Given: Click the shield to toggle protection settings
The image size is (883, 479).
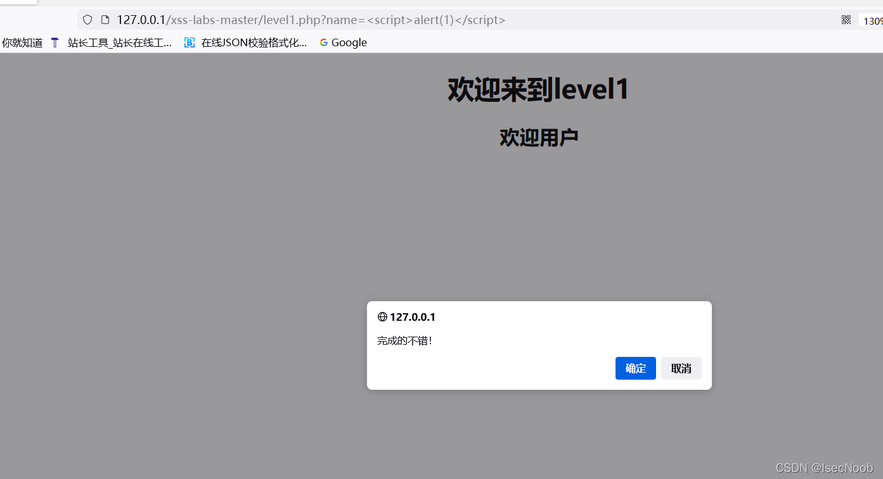Looking at the screenshot, I should pyautogui.click(x=87, y=20).
